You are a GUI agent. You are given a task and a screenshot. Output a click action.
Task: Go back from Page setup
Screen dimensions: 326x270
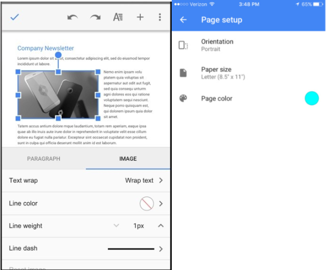[x=183, y=20]
